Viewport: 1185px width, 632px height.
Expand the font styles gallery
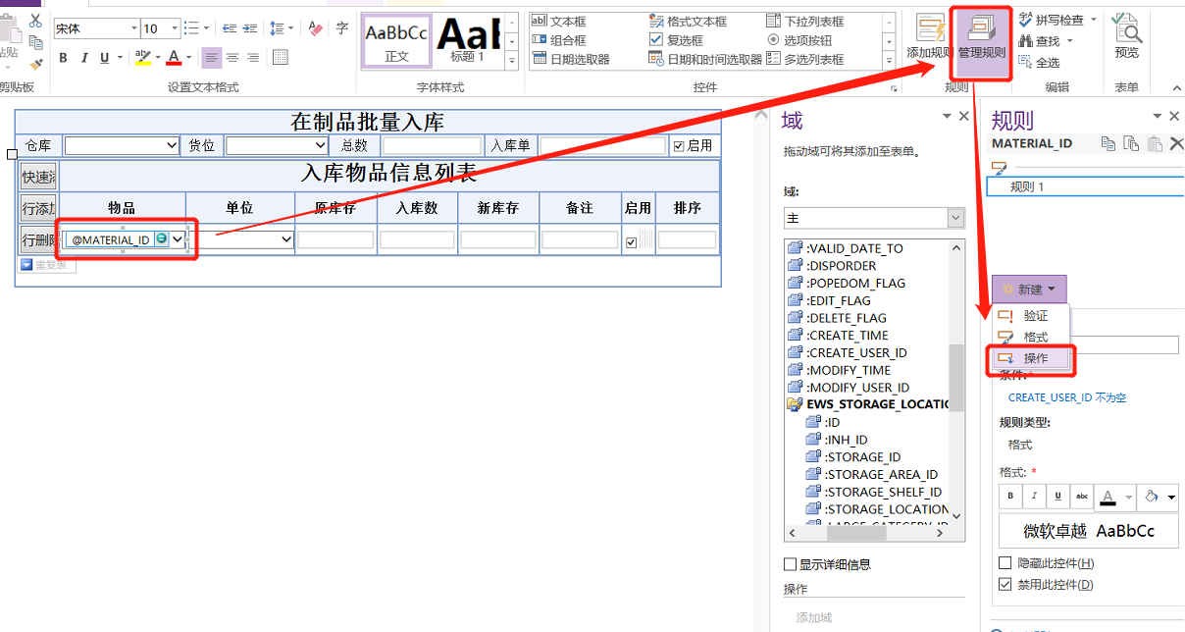511,62
